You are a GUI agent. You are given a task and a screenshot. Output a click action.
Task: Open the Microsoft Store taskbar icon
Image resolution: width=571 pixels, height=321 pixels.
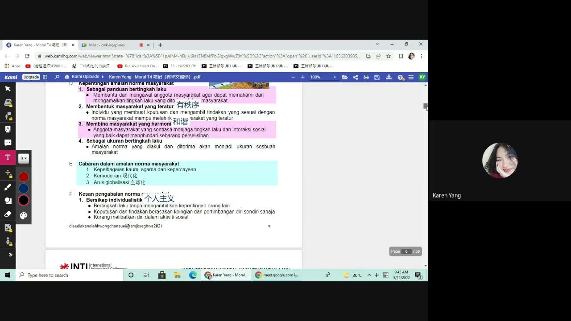click(x=162, y=275)
